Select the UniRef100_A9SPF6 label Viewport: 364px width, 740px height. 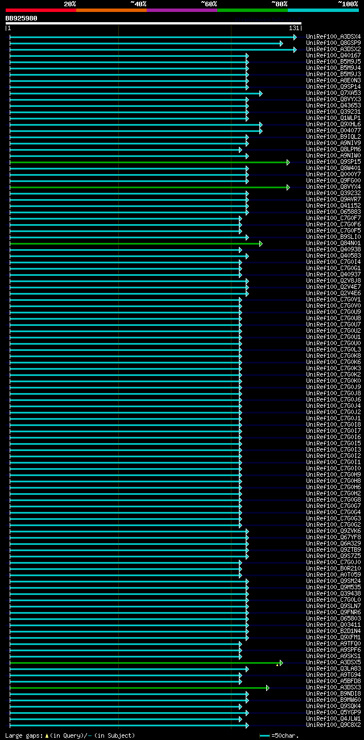pyautogui.click(x=333, y=650)
